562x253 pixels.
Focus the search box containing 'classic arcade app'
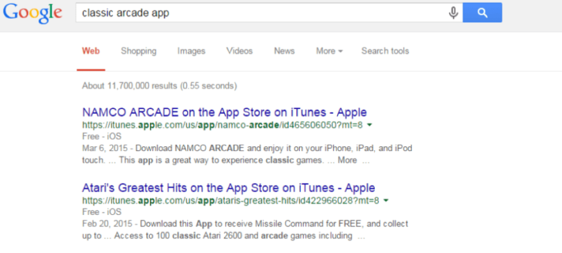[269, 13]
